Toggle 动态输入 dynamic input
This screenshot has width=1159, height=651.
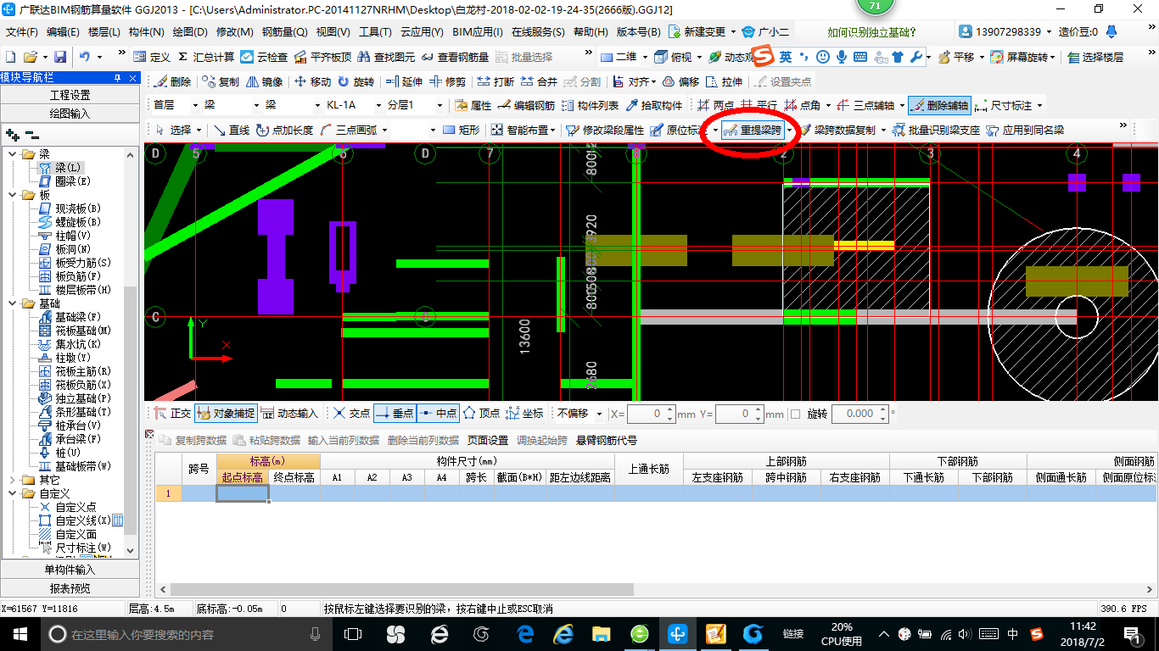tap(289, 414)
